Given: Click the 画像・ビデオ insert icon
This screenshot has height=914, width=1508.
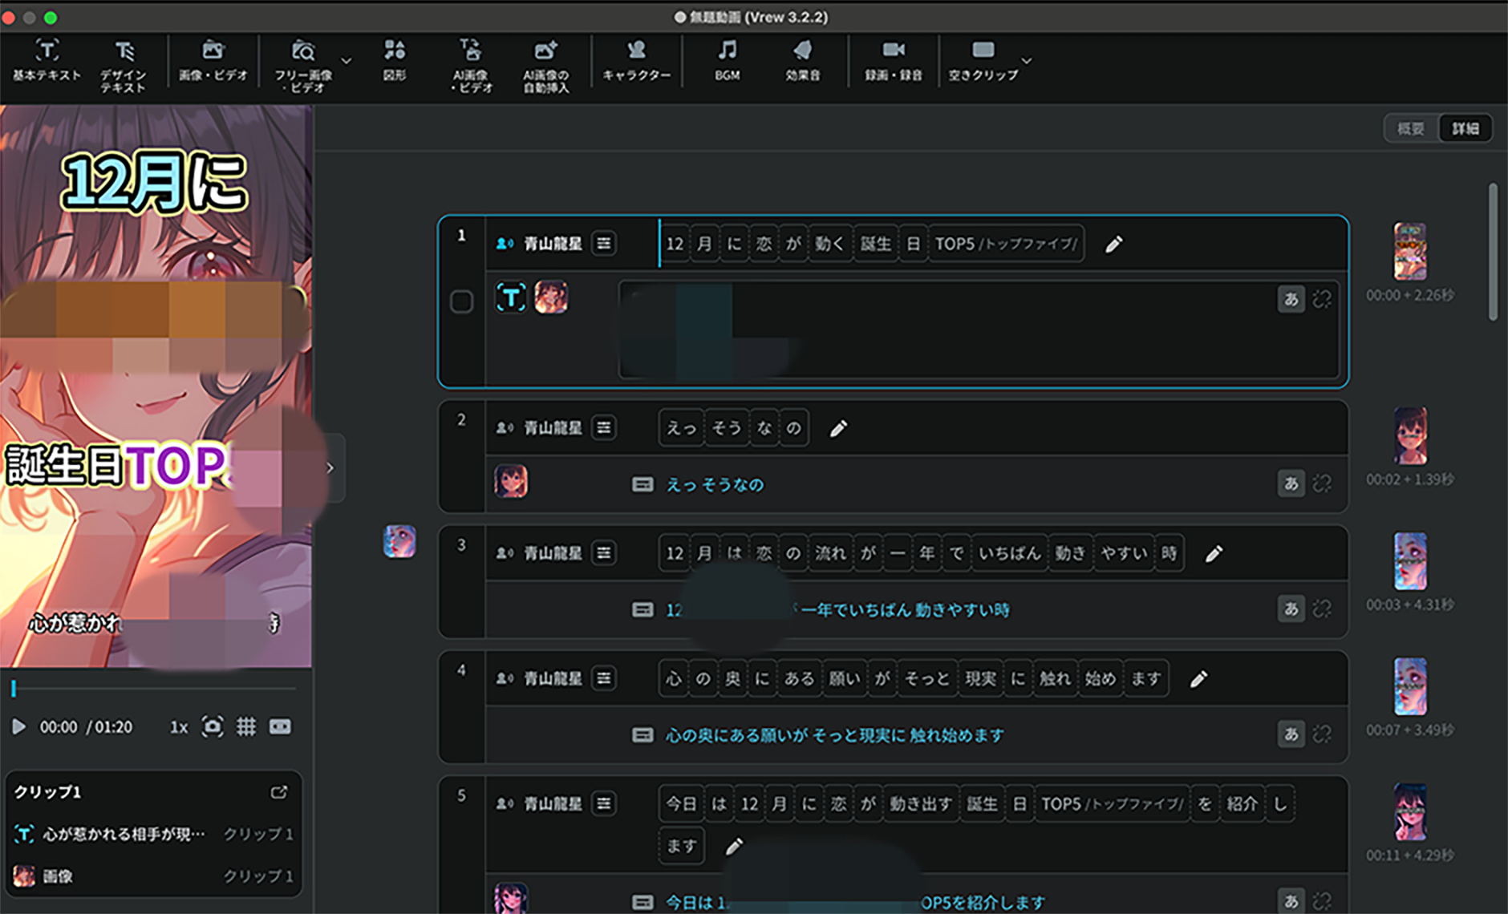Looking at the screenshot, I should click(213, 61).
